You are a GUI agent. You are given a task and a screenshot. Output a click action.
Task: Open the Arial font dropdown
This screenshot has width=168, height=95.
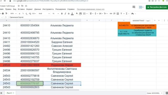tap(44, 13)
